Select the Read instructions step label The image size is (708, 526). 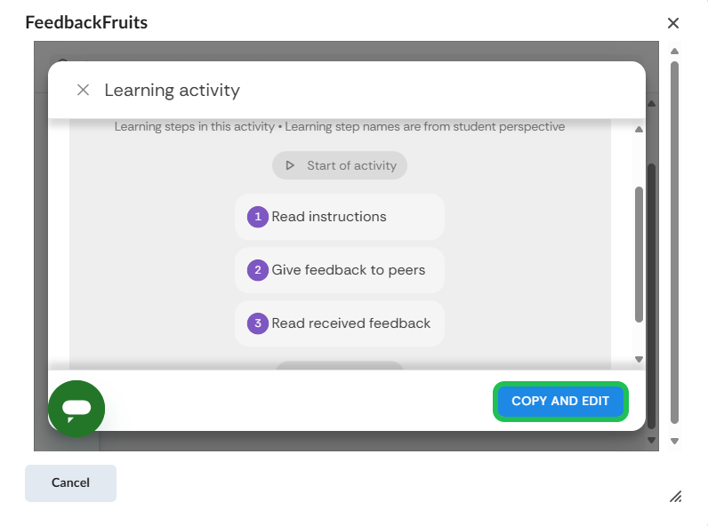click(x=329, y=217)
